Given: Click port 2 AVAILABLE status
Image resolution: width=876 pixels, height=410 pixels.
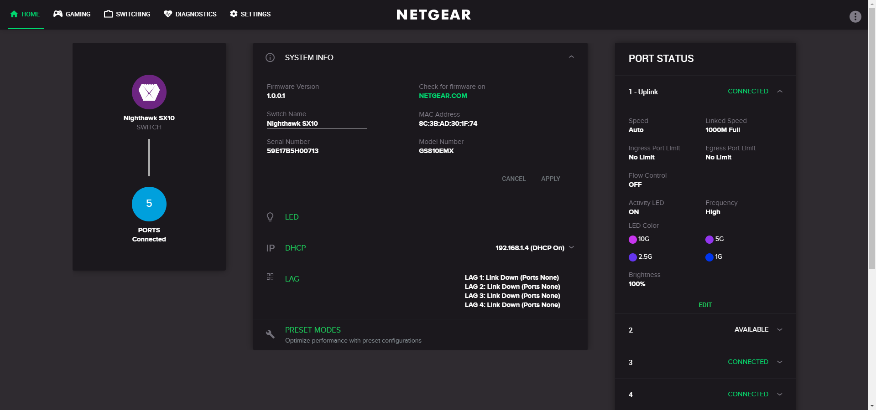Looking at the screenshot, I should pos(751,329).
